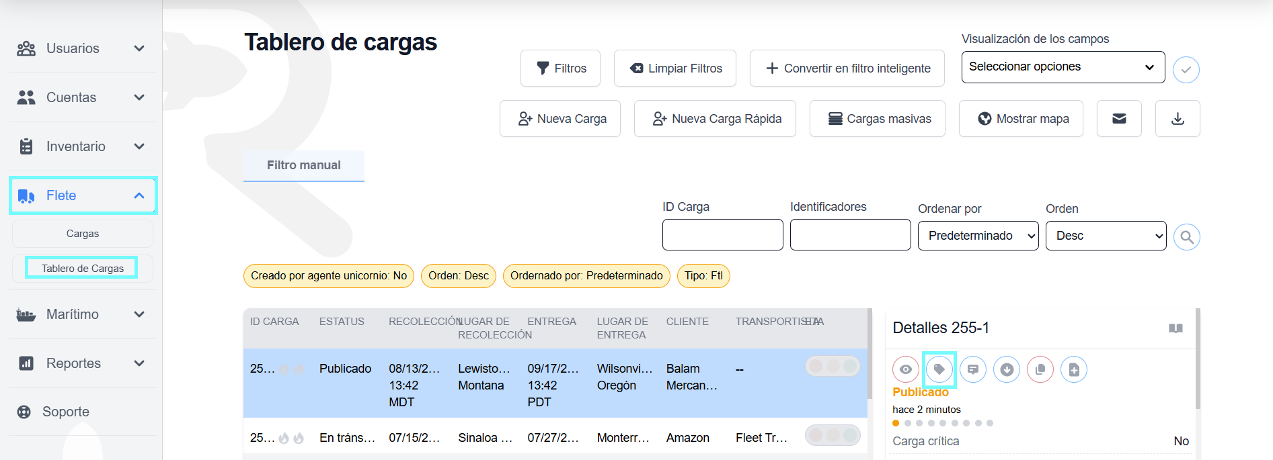Click second flame icon in Publicado row
Viewport: 1273px width, 460px height.
point(299,369)
